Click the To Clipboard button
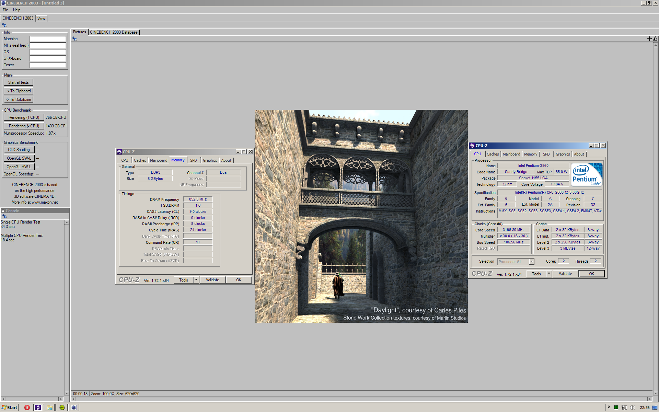 coord(19,91)
